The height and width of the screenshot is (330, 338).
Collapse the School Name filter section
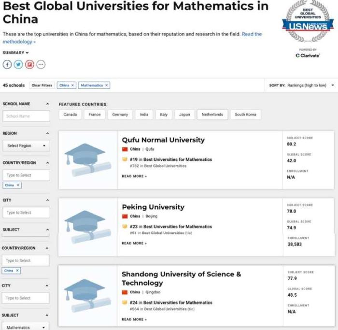pos(47,104)
